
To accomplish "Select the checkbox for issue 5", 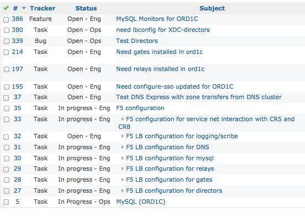I will click(x=6, y=202).
